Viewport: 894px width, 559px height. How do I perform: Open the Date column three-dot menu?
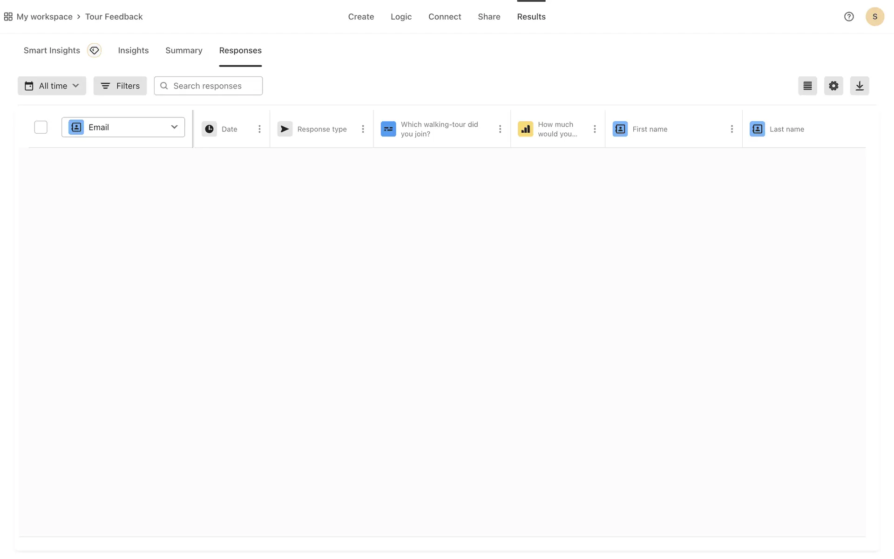tap(259, 129)
